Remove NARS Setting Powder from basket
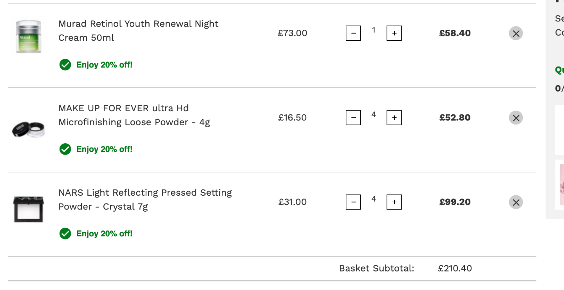Image resolution: width=564 pixels, height=290 pixels. [x=516, y=202]
